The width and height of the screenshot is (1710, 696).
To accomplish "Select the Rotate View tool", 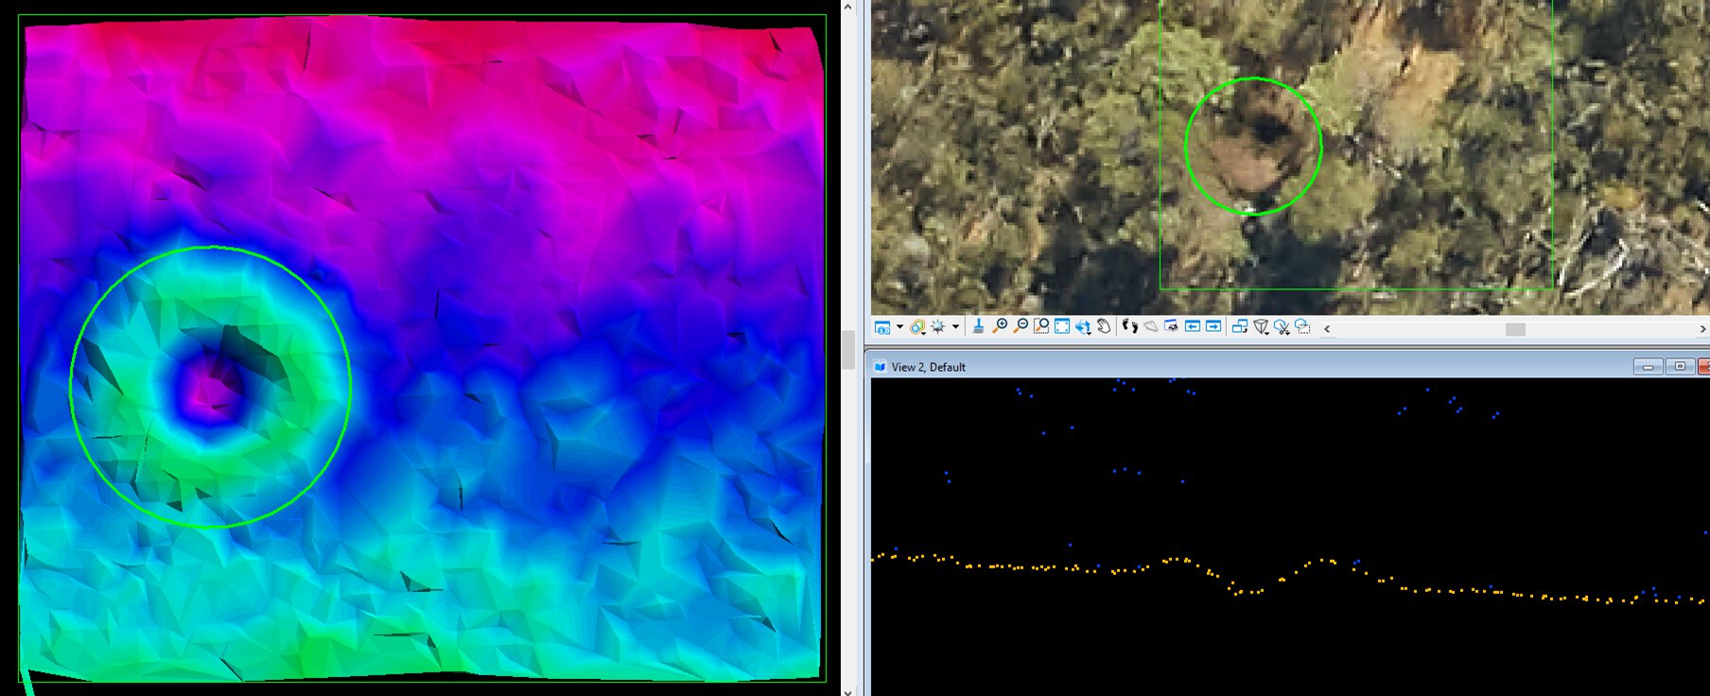I will tap(1083, 327).
